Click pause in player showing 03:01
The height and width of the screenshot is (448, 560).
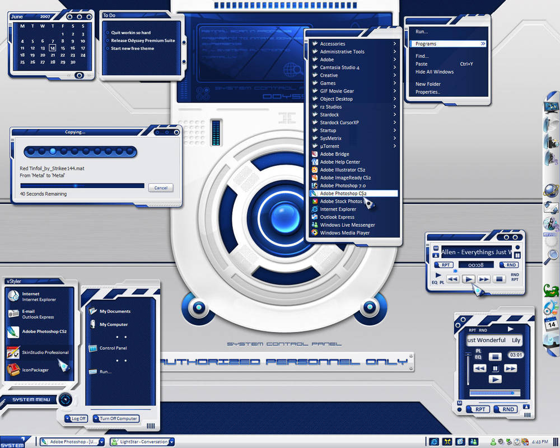click(x=495, y=368)
